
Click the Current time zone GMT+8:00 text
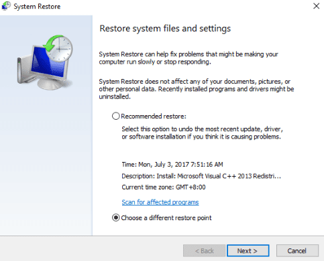(x=164, y=187)
